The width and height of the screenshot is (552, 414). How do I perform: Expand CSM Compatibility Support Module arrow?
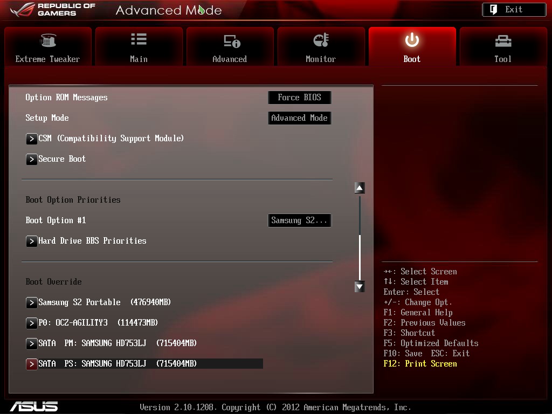tap(31, 139)
